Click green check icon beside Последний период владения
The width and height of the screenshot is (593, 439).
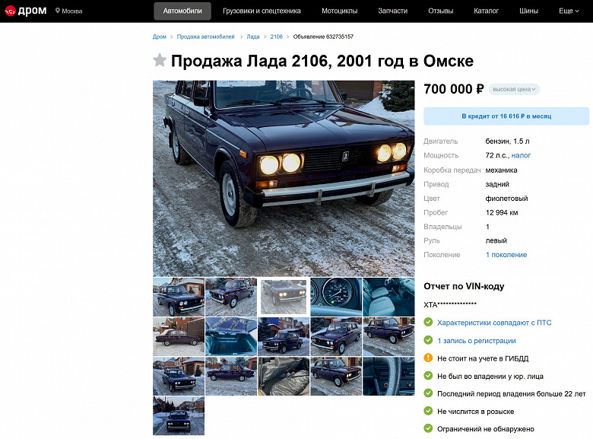[x=428, y=393]
